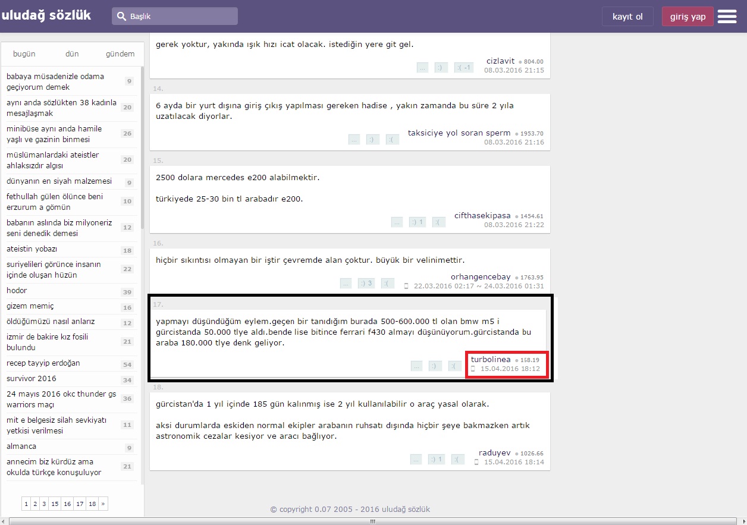Open author profile turbolinea

[x=491, y=360]
